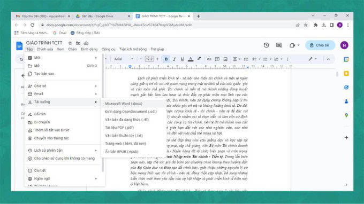Viewport: 364px width, 204px height.
Task: Open Google Tasks in side panel
Action: [x=346, y=87]
